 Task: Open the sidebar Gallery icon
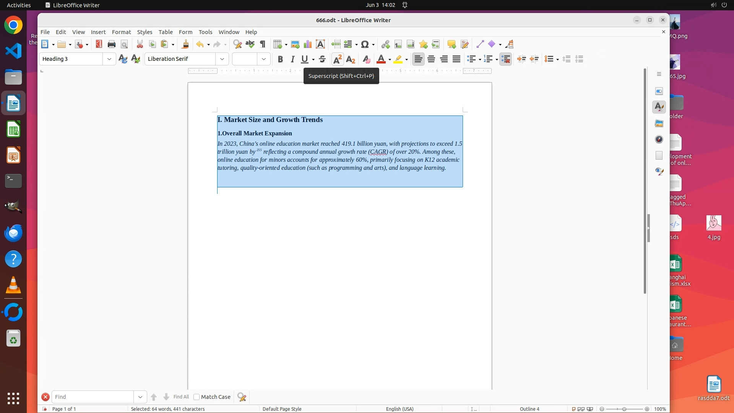coord(659,124)
